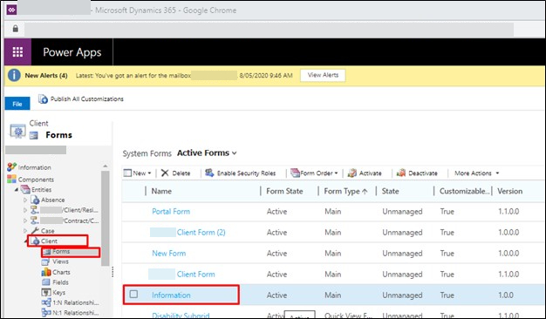The height and width of the screenshot is (319, 546).
Task: Click the View Alerts button
Action: click(323, 75)
